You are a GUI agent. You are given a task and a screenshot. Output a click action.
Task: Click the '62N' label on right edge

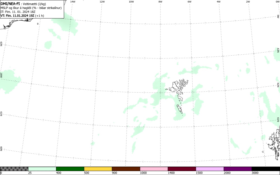click(278, 85)
